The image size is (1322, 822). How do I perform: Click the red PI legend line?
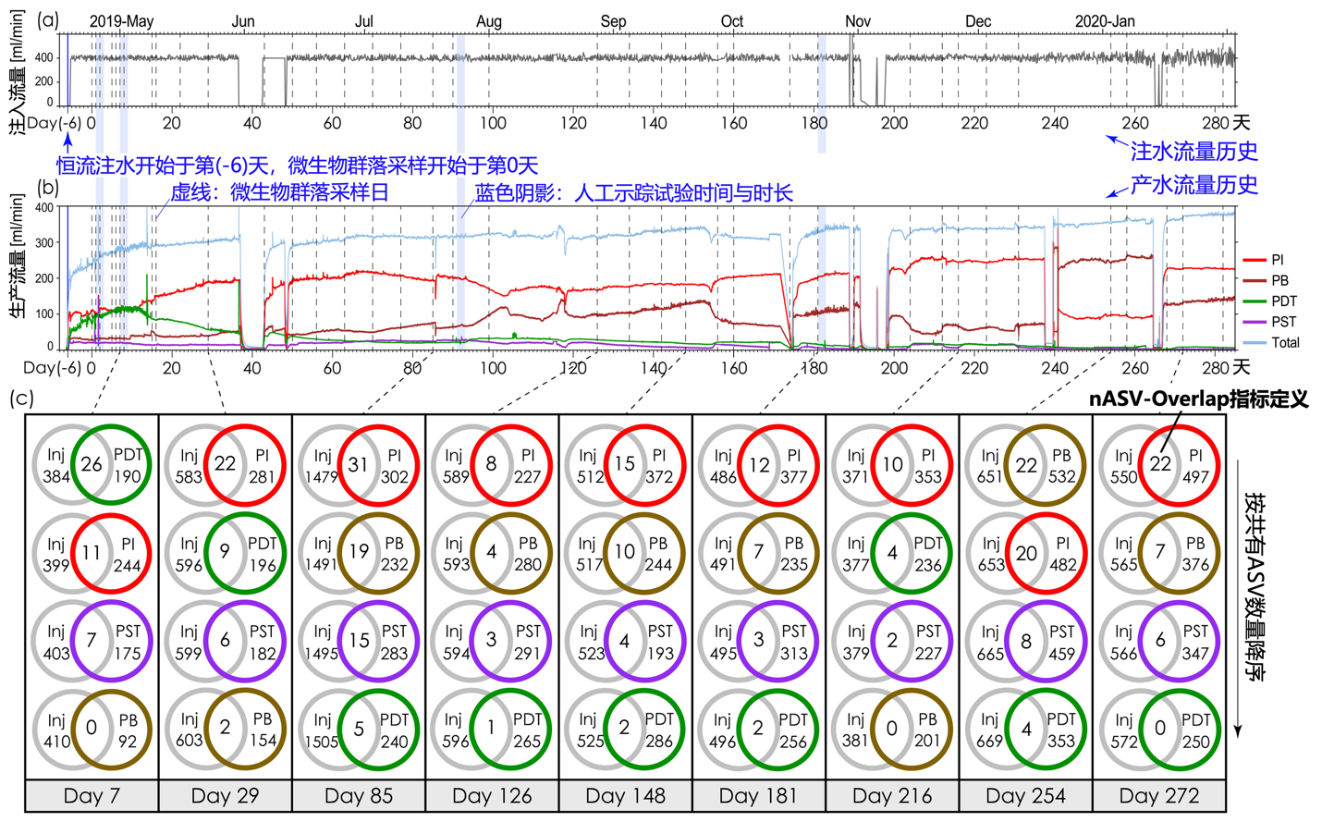(1254, 260)
